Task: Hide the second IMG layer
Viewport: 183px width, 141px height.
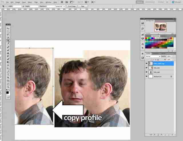Action: [147, 68]
